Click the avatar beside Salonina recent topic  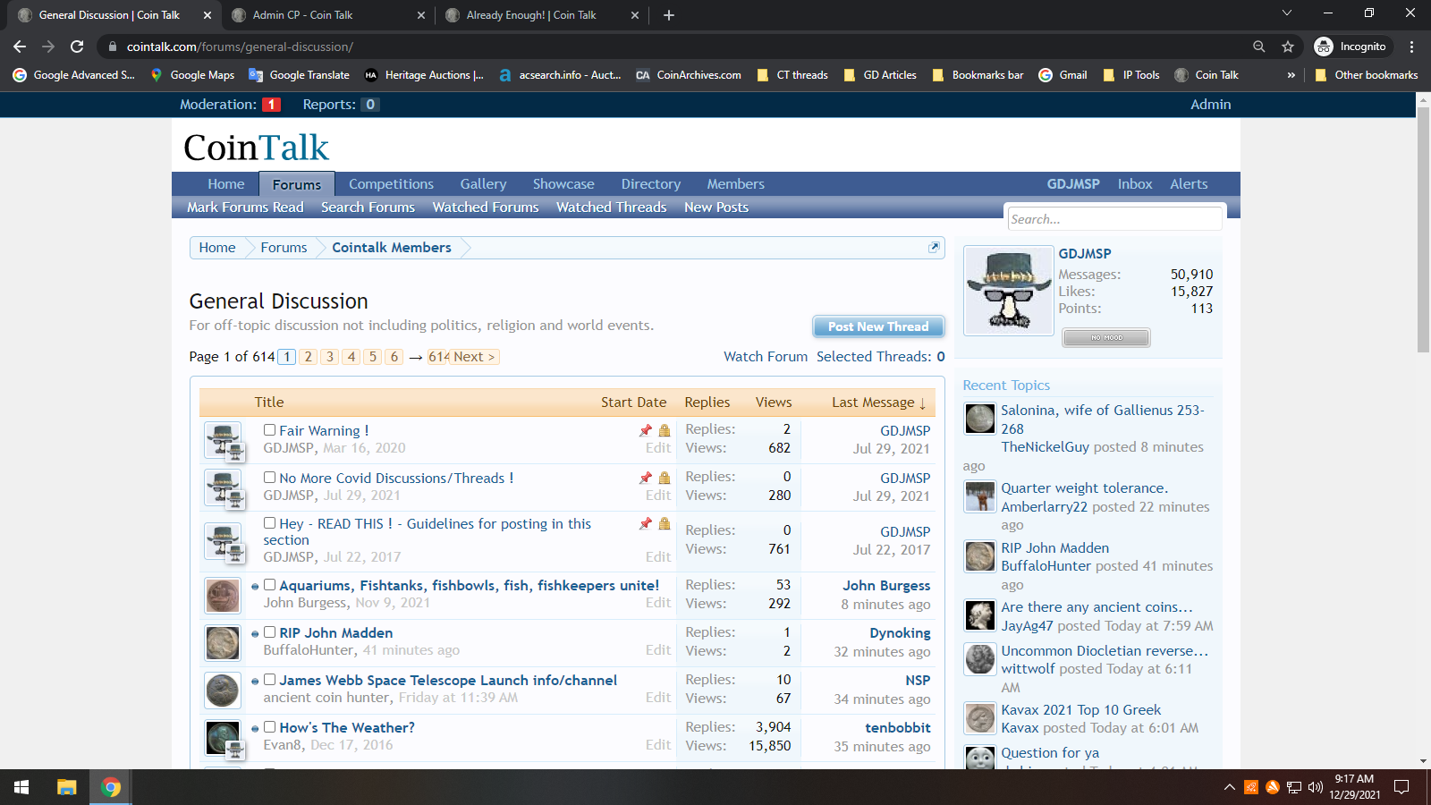click(980, 418)
